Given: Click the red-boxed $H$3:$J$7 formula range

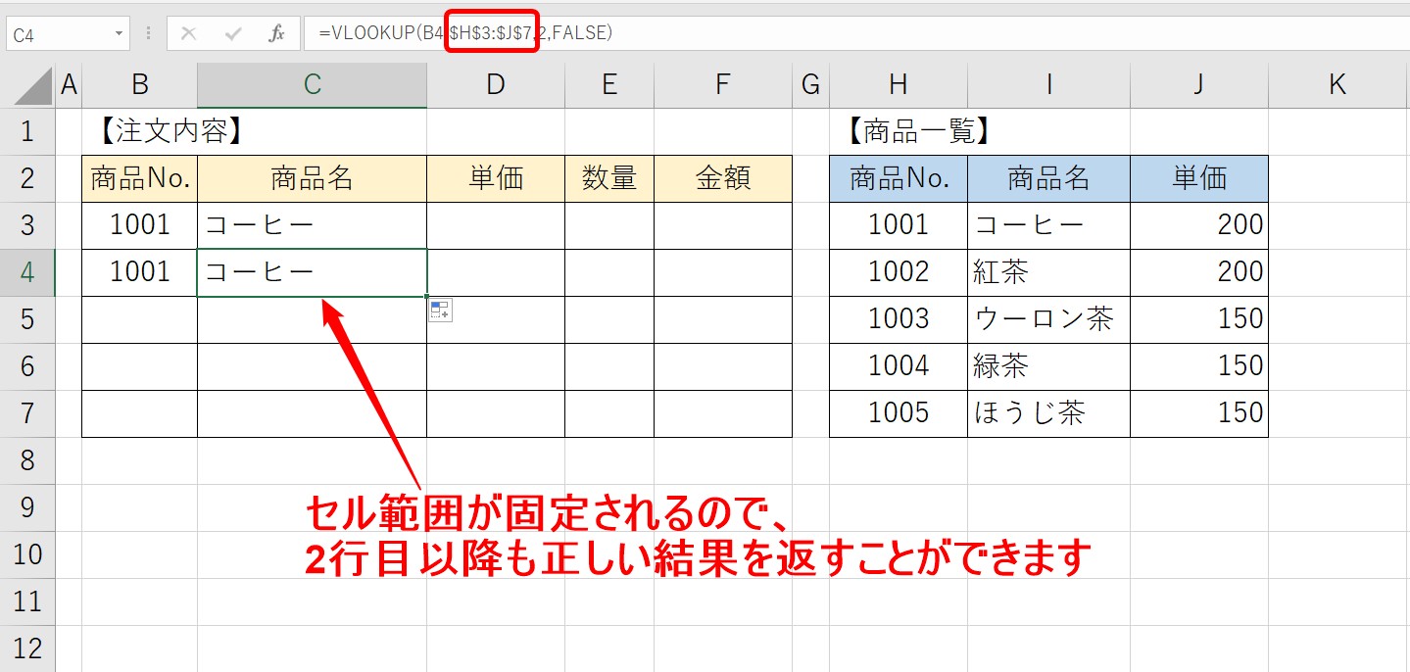Looking at the screenshot, I should click(x=492, y=32).
